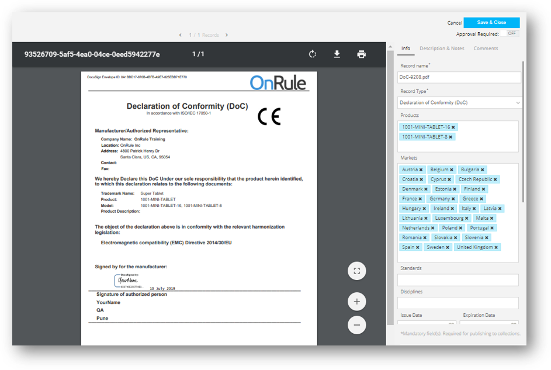Click the Info panel scrollbar

coord(523,132)
